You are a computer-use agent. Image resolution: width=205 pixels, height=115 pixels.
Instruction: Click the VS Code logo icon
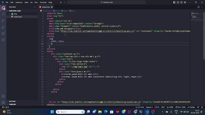point(2,2)
